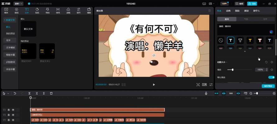Open the Text (文本) panel icon
Viewport: 277px width, 124px height.
click(x=27, y=11)
